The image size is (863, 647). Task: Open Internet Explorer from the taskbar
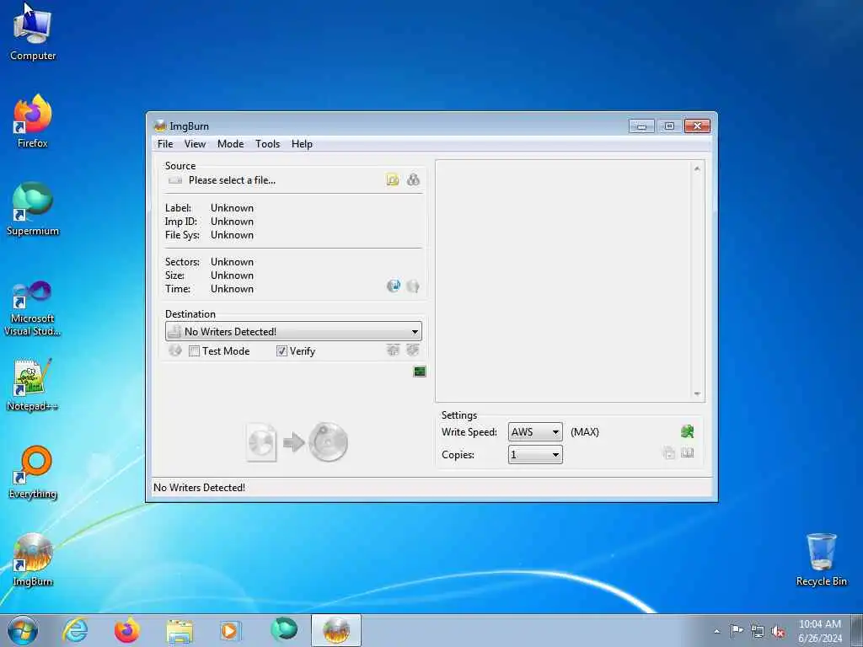click(x=75, y=630)
